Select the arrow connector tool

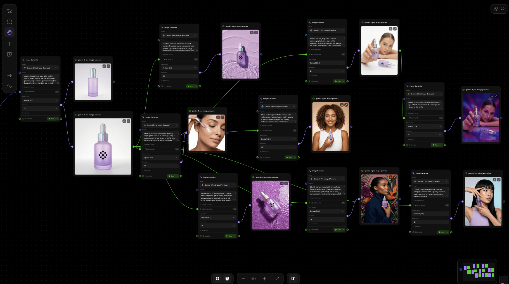coord(10,76)
